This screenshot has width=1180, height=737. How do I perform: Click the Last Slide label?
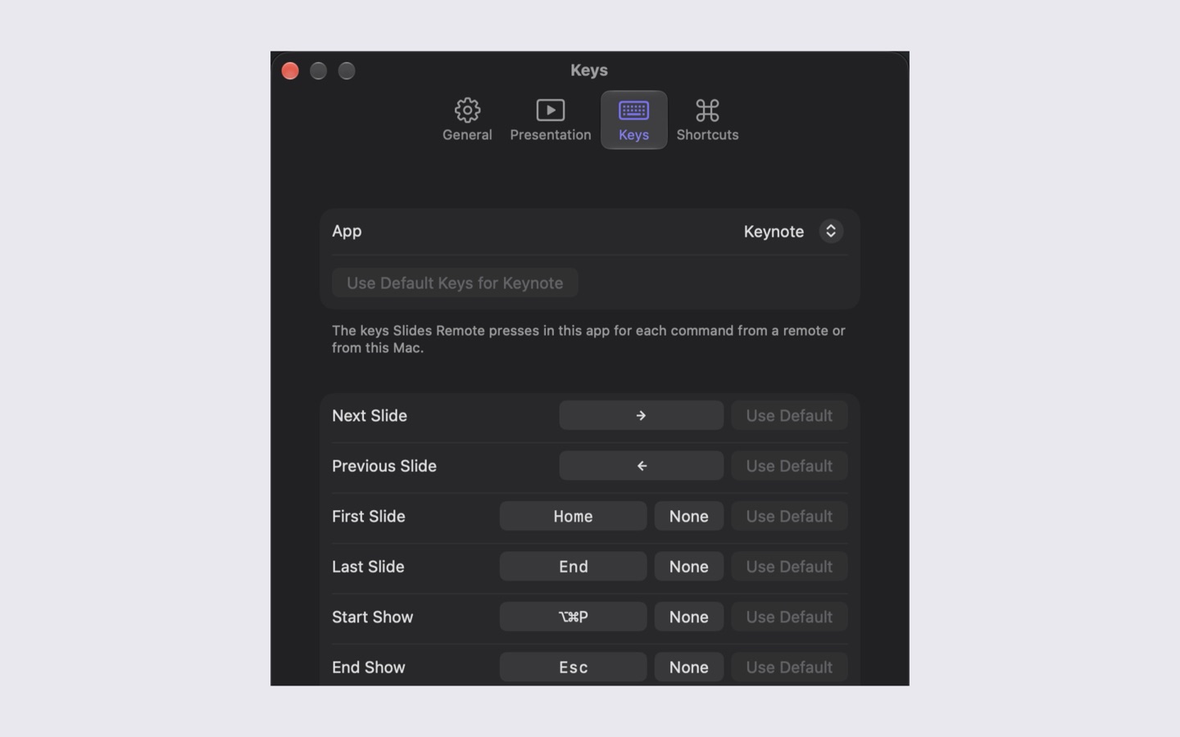coord(368,567)
